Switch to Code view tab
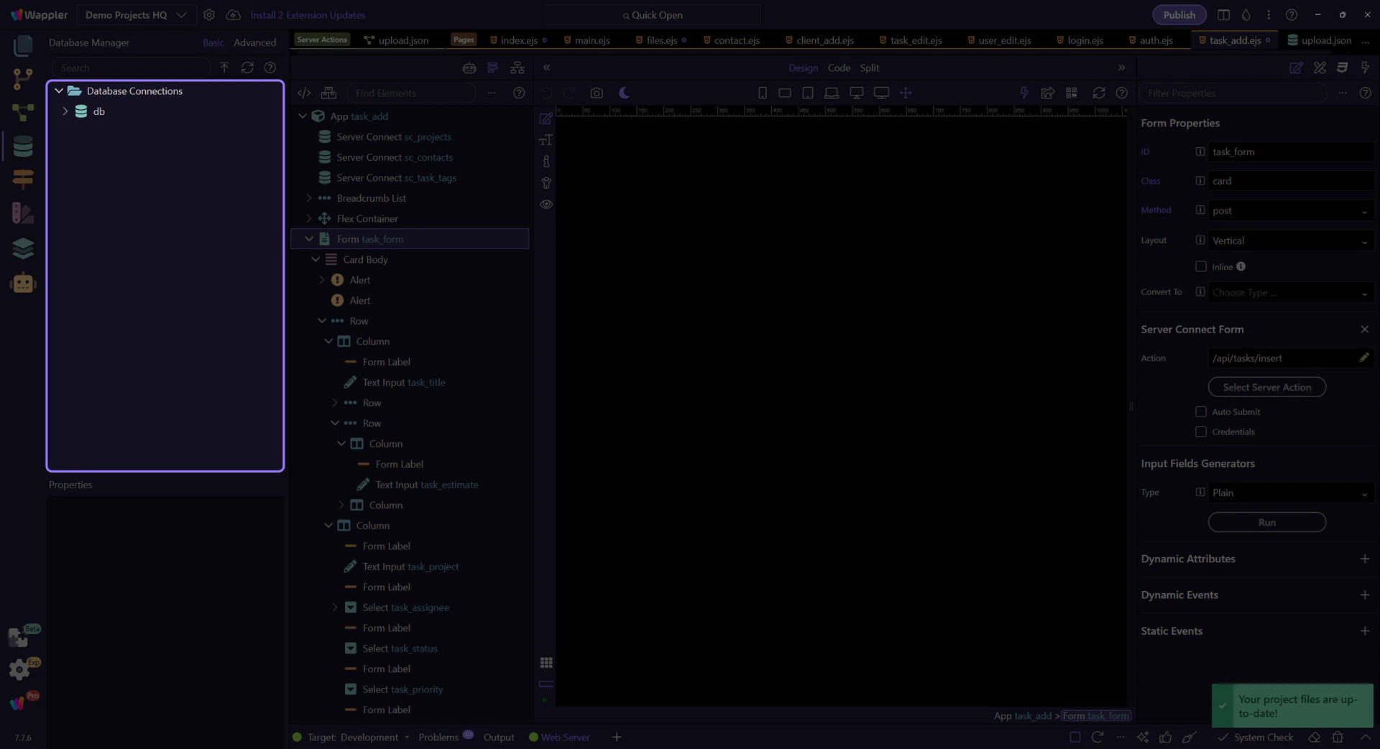This screenshot has width=1380, height=749. click(x=839, y=68)
